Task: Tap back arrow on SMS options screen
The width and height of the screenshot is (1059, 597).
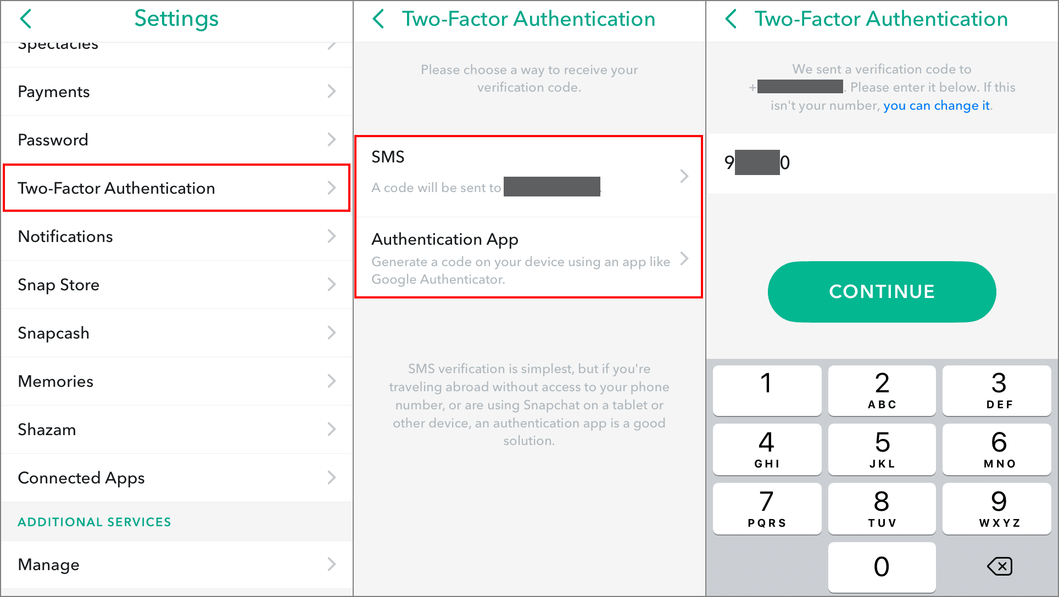Action: point(378,19)
